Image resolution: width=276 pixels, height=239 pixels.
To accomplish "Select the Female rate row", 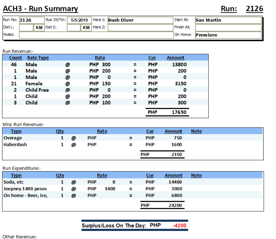I will pos(34,84).
